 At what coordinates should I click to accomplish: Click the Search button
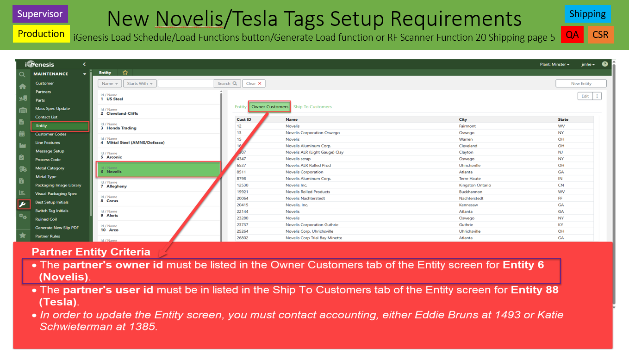click(227, 84)
